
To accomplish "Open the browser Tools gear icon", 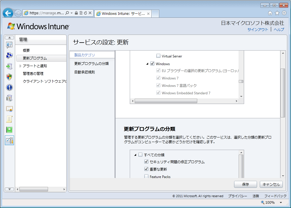I will 284,13.
